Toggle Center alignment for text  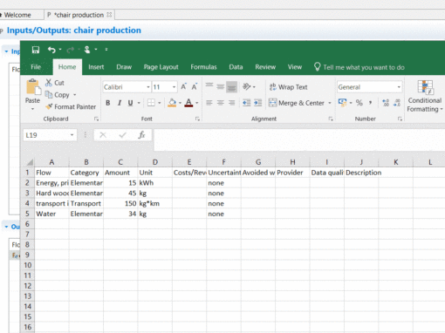(x=221, y=103)
